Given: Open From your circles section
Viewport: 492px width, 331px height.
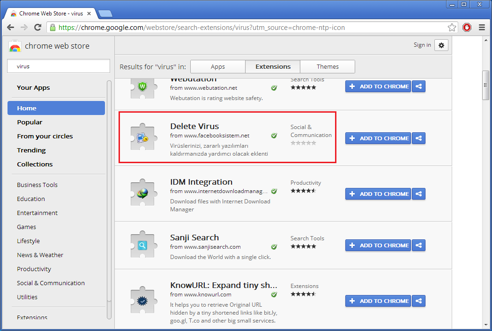Looking at the screenshot, I should (45, 136).
